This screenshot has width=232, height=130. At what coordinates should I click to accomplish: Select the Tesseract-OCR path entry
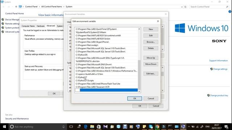[x=106, y=87]
